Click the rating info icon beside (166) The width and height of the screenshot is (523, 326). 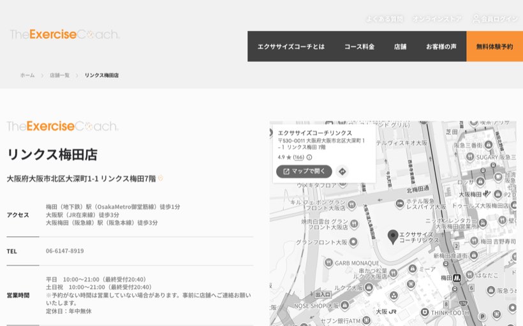point(309,157)
